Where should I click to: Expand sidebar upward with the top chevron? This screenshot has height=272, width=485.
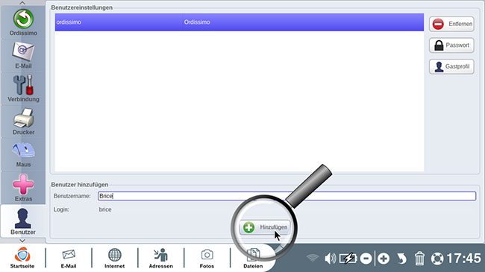coord(22,3)
